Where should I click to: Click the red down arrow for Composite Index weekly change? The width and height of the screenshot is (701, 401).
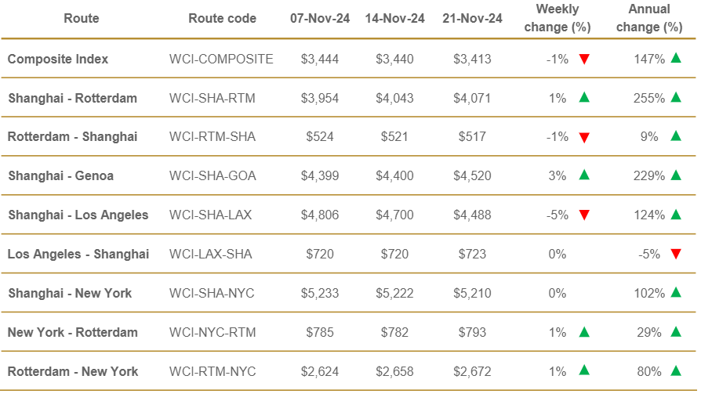(x=584, y=59)
